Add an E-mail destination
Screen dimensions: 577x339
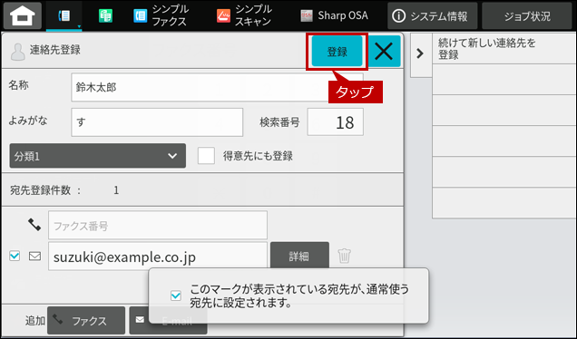168,321
